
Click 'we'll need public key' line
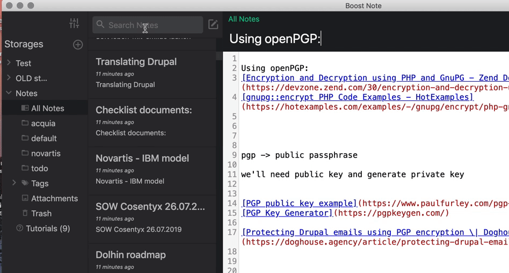pos(353,174)
